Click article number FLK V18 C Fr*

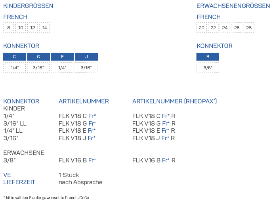(x=77, y=116)
